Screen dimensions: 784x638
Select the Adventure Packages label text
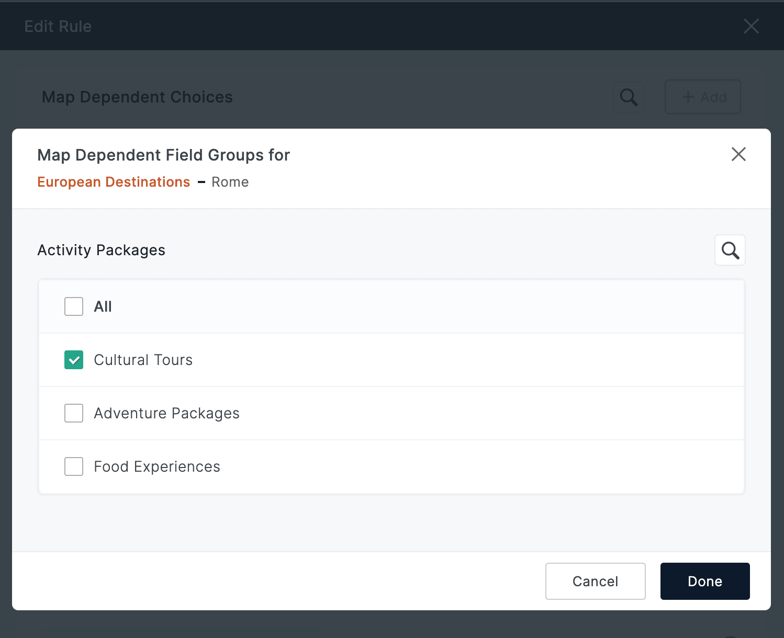tap(166, 413)
